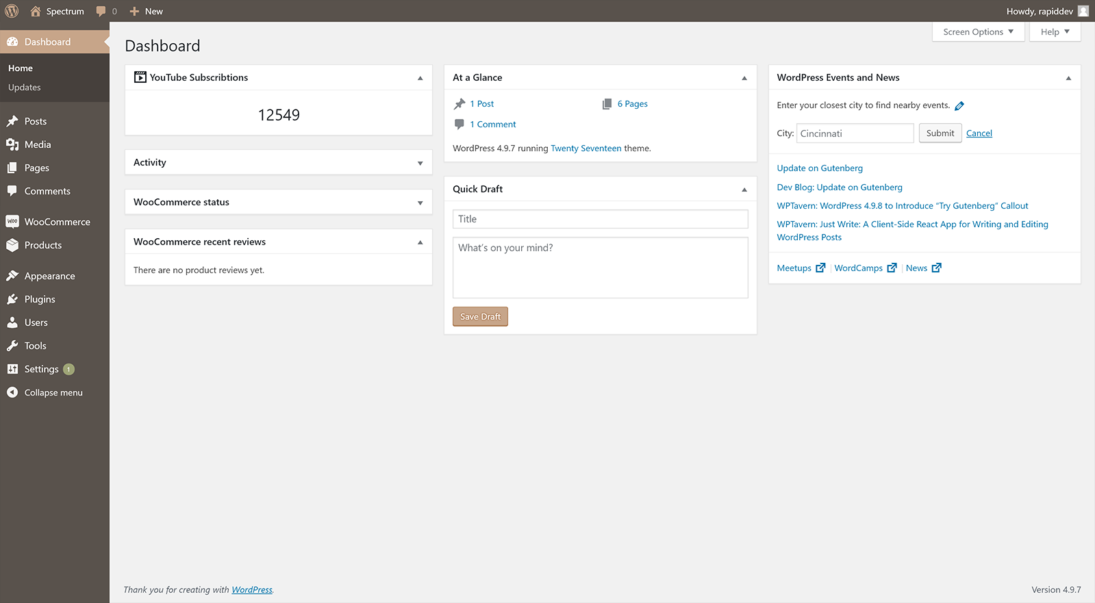Open the Help dropdown tab
This screenshot has width=1095, height=603.
click(1055, 31)
